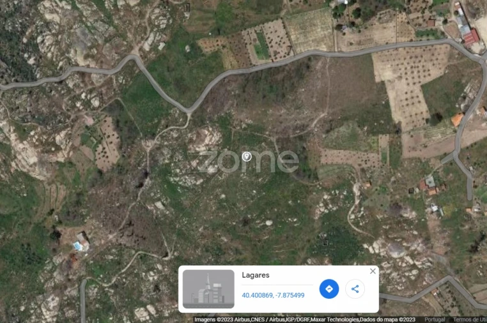Click the blue directions icon
Screen dimensions: 487x323
click(x=329, y=289)
